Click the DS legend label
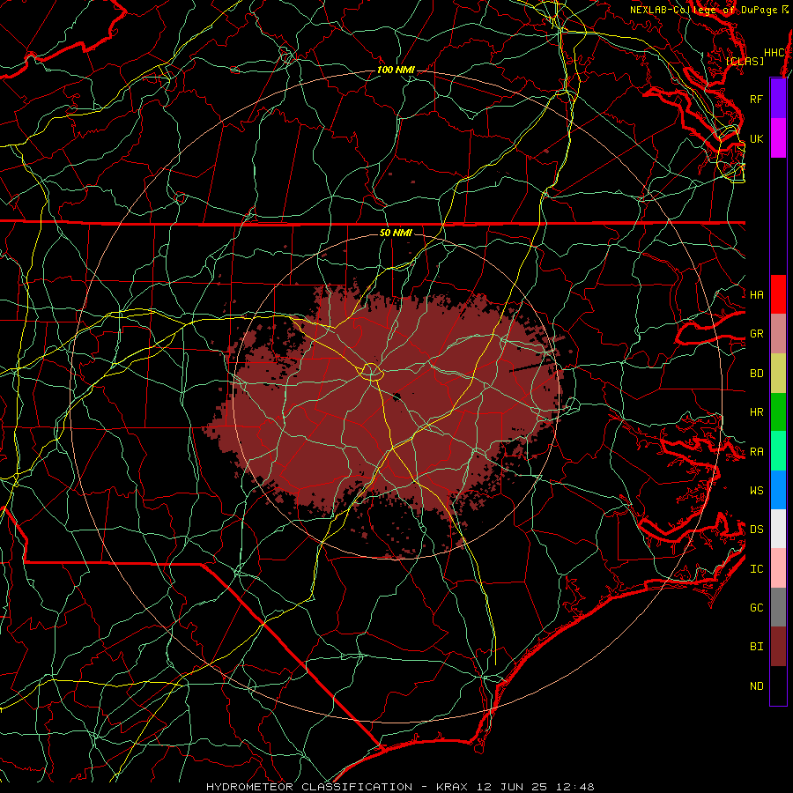793x793 pixels. coord(756,529)
